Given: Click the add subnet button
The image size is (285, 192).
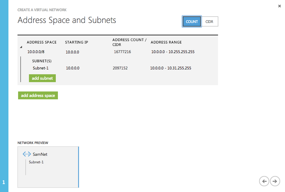Looking at the screenshot, I should click(42, 78).
